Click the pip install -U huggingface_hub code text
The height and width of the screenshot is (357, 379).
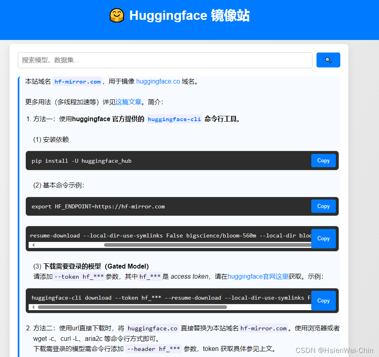pyautogui.click(x=81, y=161)
